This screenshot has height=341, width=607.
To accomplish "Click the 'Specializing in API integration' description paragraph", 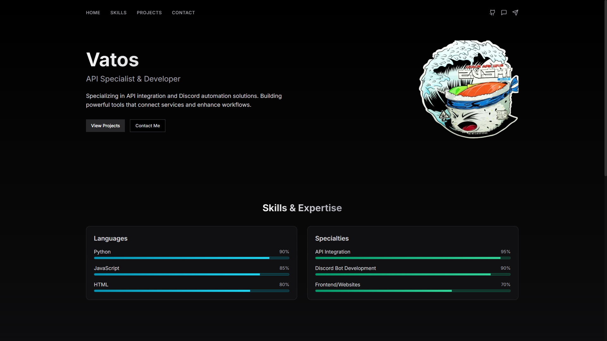I will click(x=184, y=100).
